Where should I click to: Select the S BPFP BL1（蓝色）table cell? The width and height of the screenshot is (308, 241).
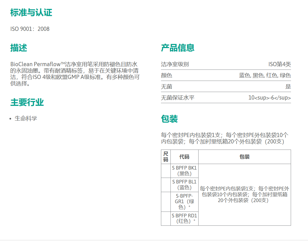coord(184,185)
